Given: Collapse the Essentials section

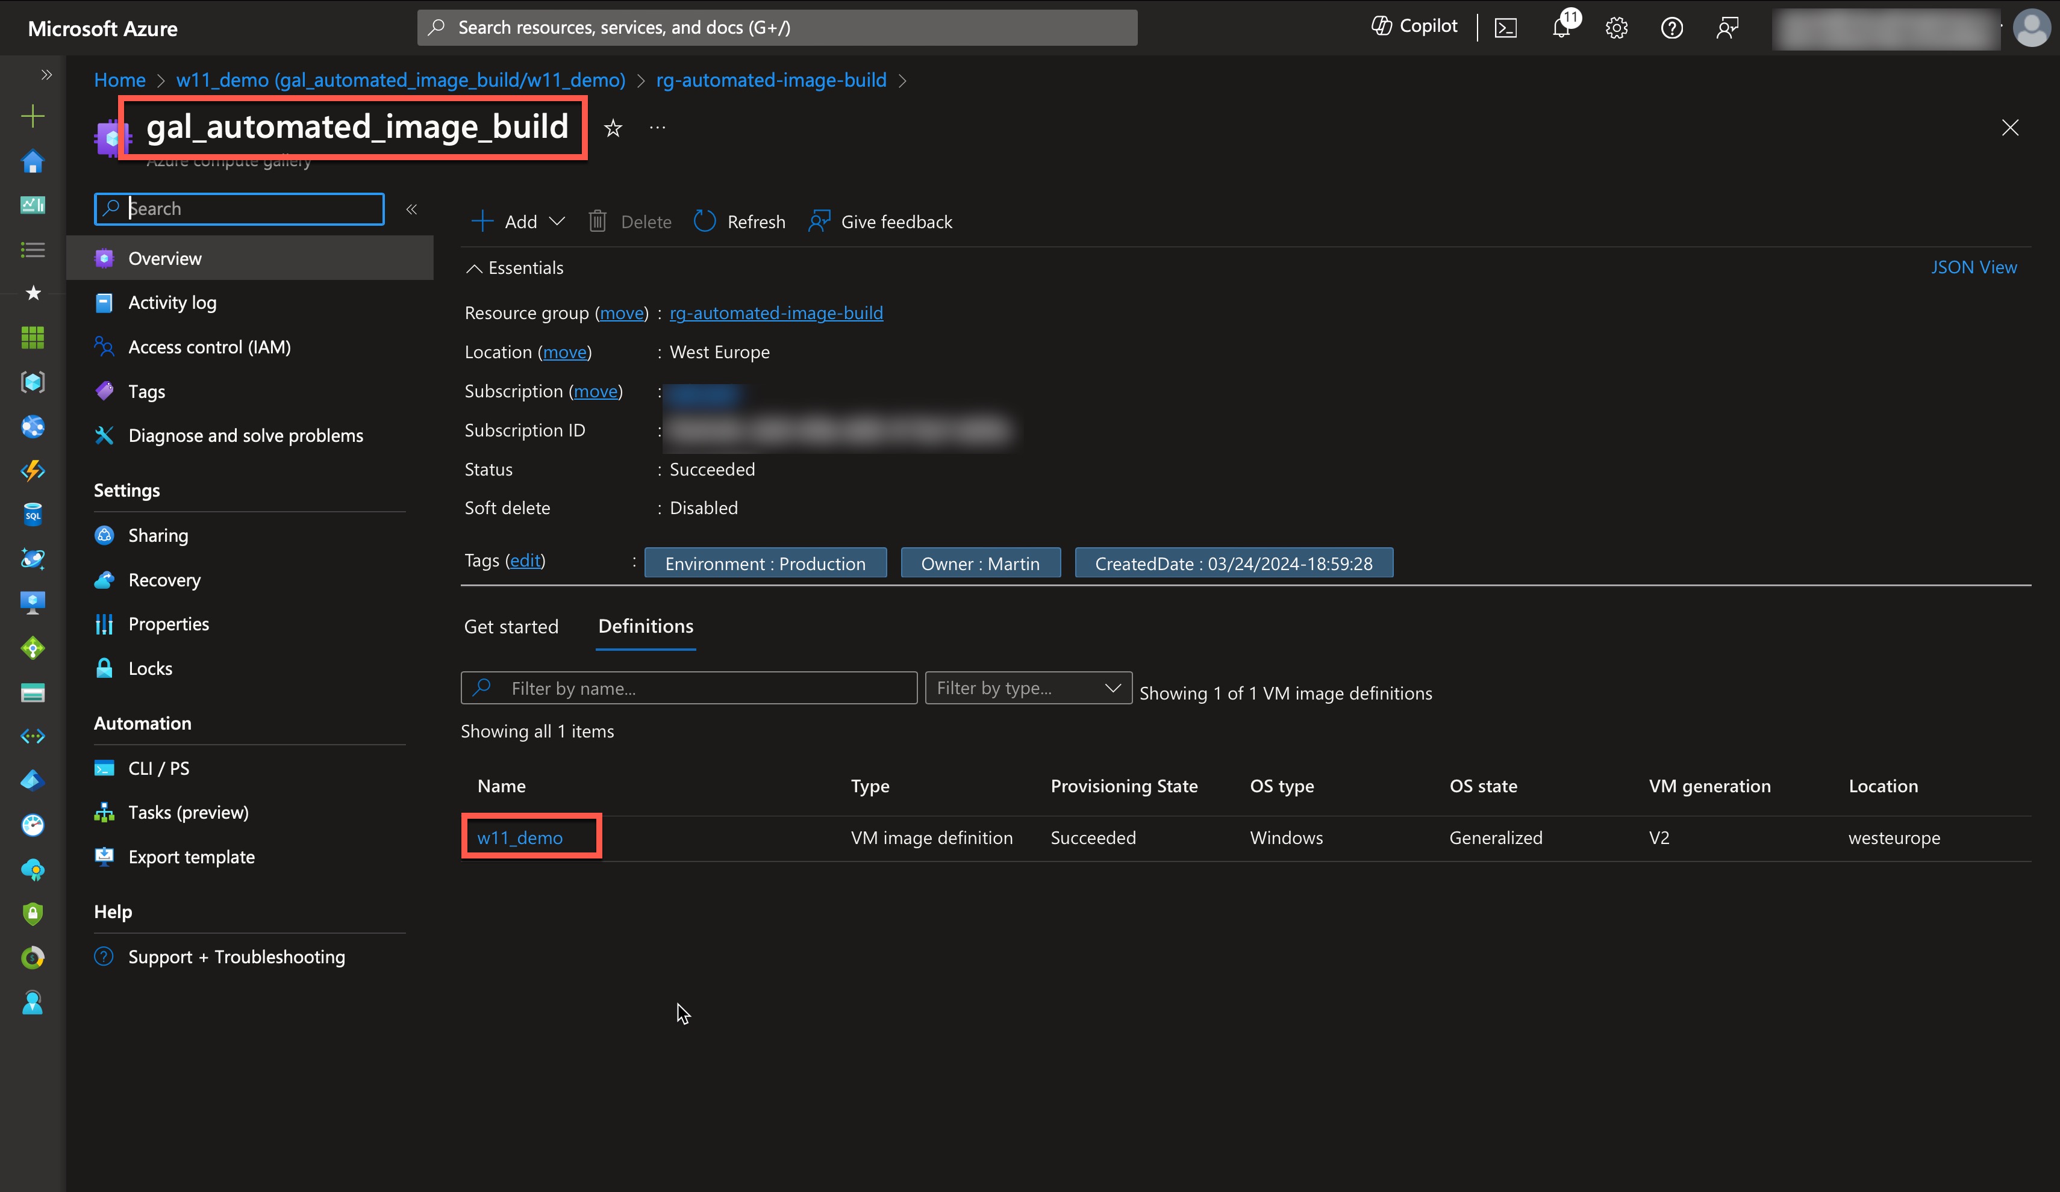Looking at the screenshot, I should click(515, 268).
